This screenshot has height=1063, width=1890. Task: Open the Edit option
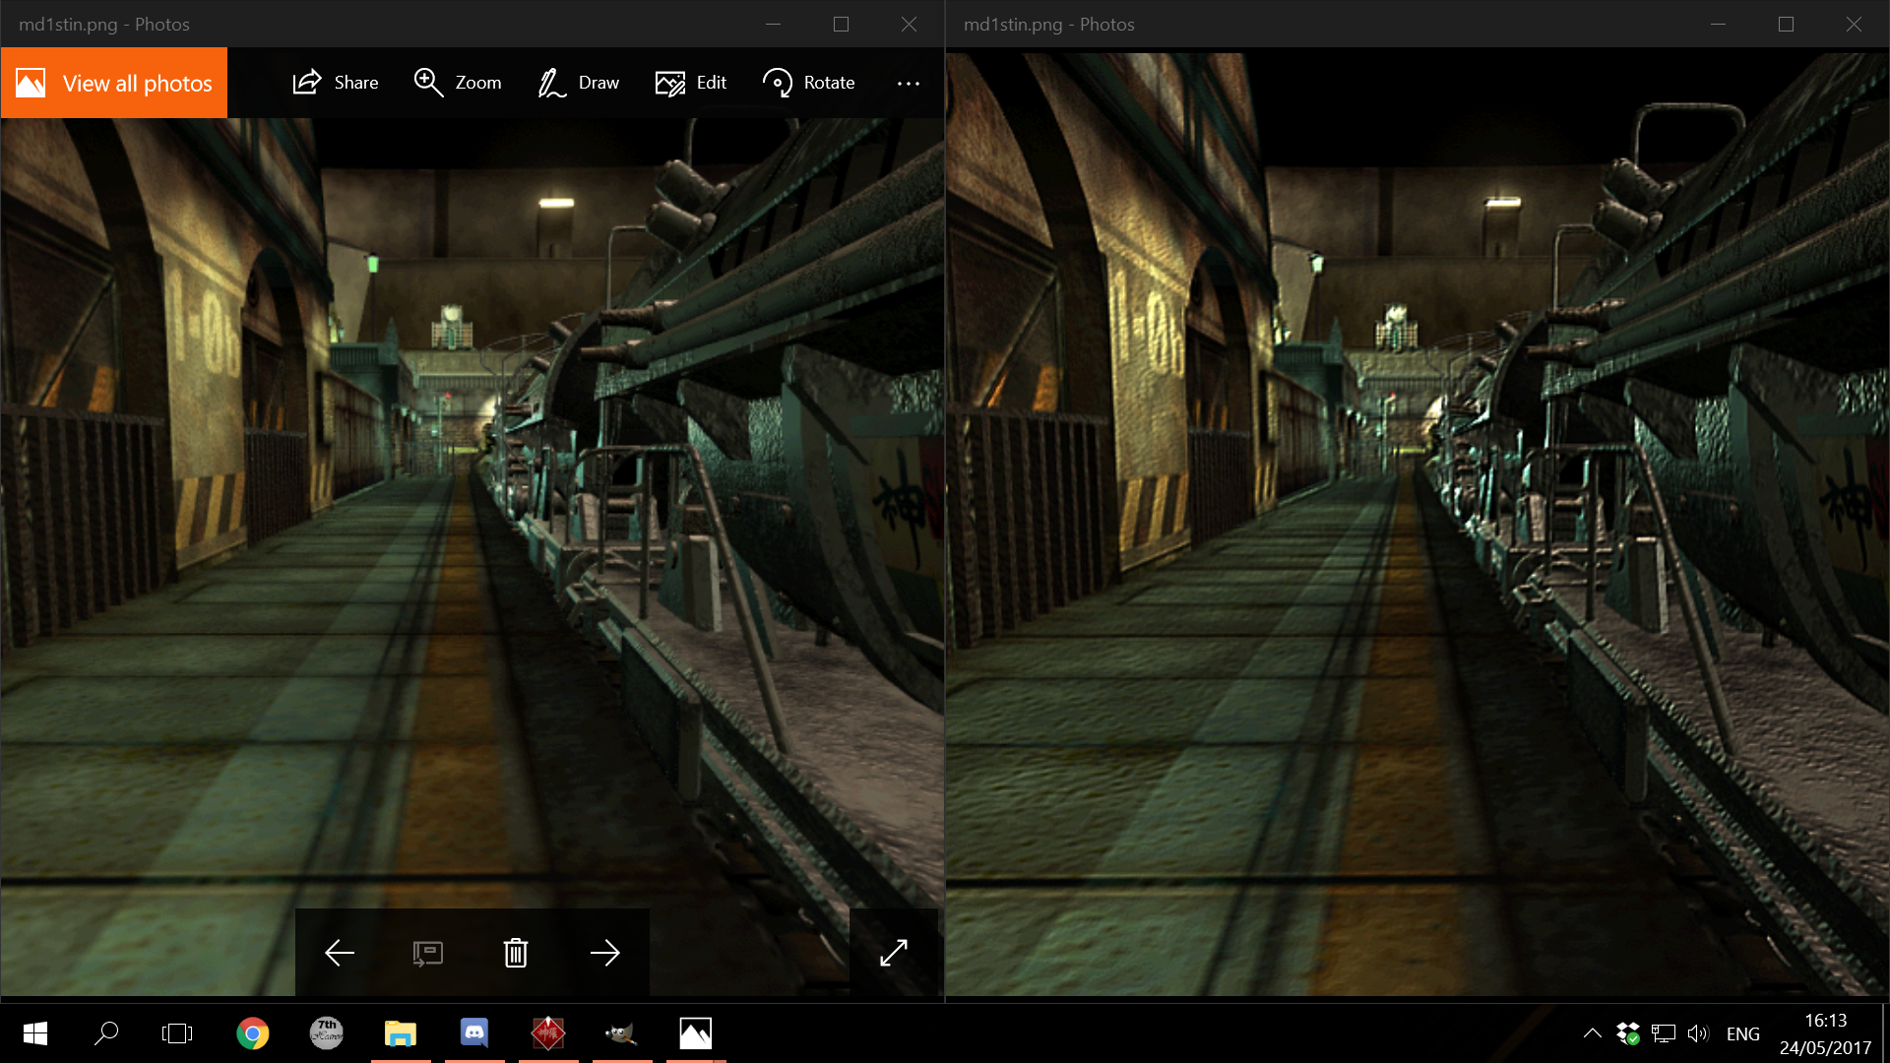click(x=691, y=83)
